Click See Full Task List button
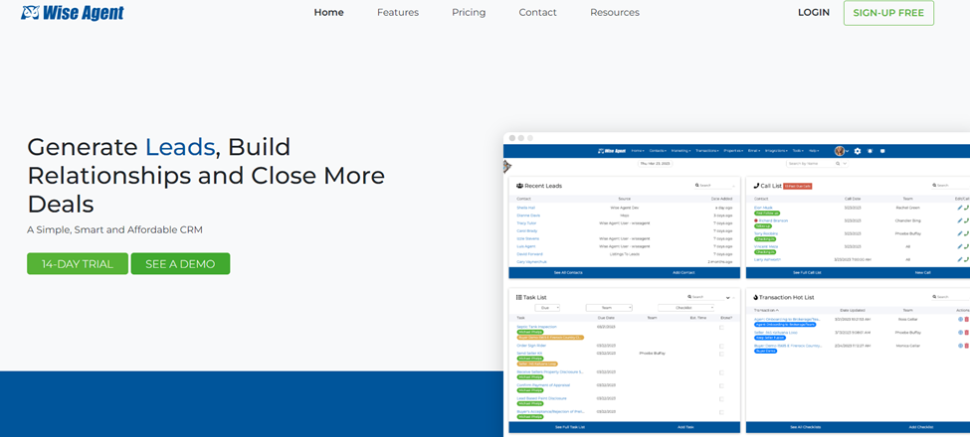 tap(570, 427)
